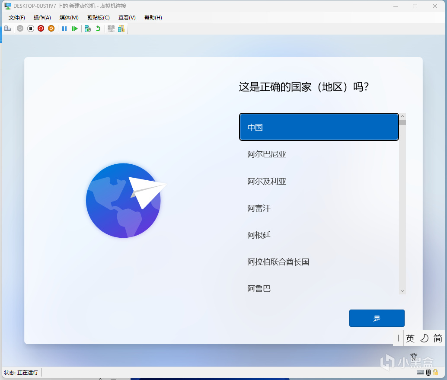Image resolution: width=447 pixels, height=380 pixels.
Task: Click the orange Save state icon
Action: click(51, 29)
